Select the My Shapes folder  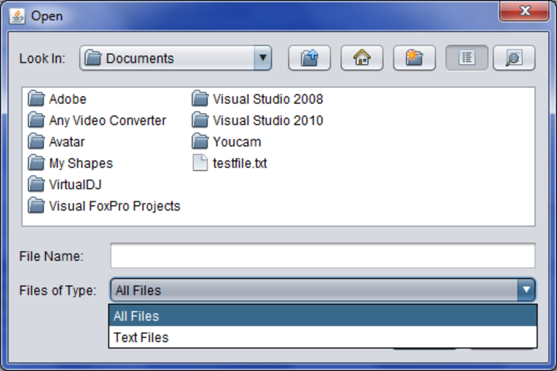(81, 163)
